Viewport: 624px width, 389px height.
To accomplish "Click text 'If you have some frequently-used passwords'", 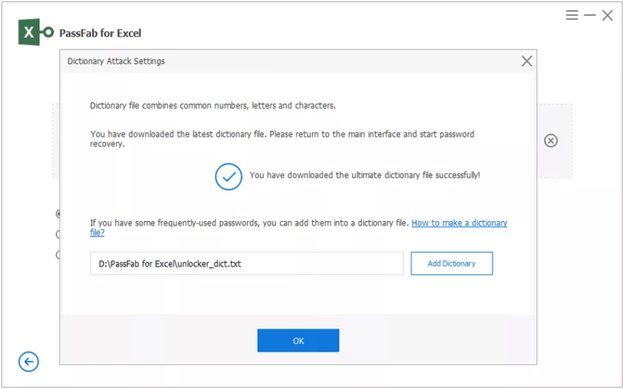I will coord(175,223).
